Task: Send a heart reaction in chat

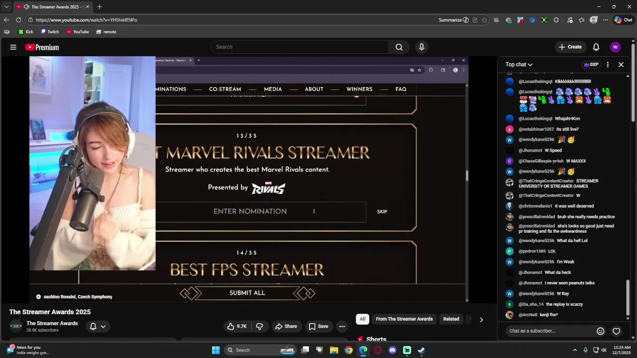Action: pos(616,331)
